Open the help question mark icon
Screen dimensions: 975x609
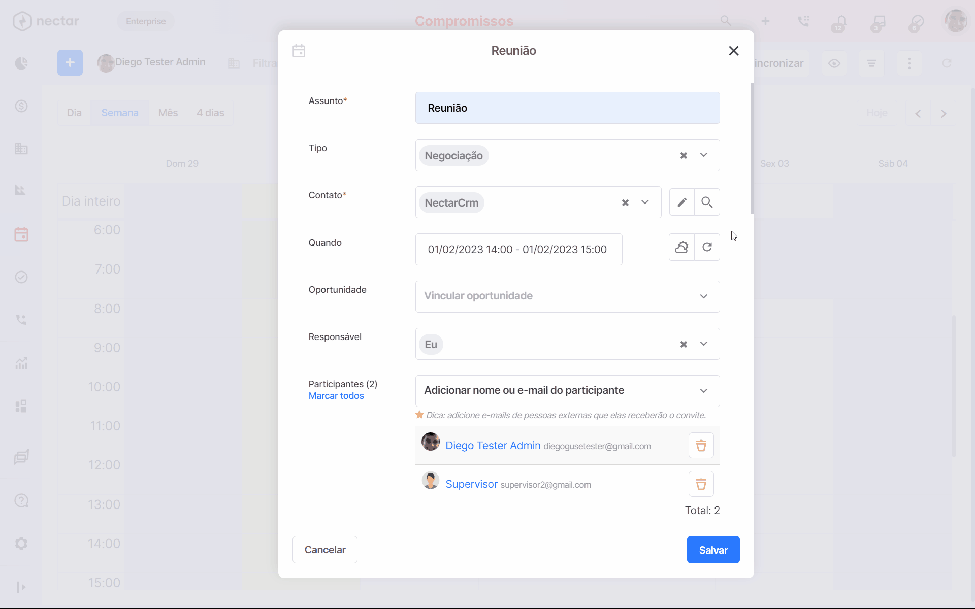pos(21,500)
